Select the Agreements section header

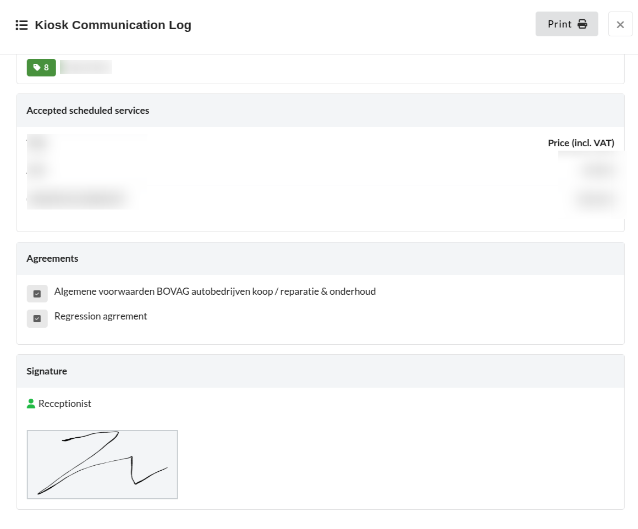[52, 258]
